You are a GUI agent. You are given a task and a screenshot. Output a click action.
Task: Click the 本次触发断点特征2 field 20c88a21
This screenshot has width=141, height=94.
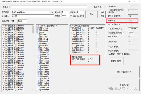(x=133, y=33)
